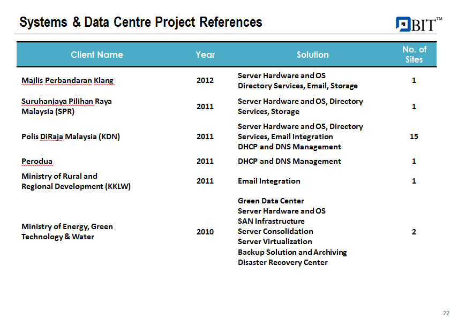Click the Solution column header
The height and width of the screenshot is (319, 451).
coord(313,55)
